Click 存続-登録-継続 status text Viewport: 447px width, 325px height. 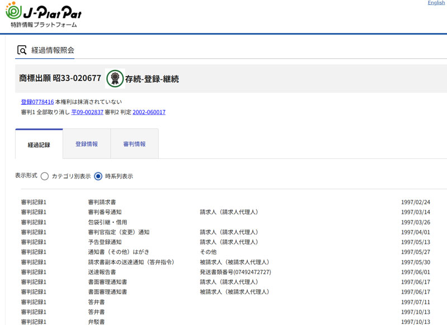pyautogui.click(x=152, y=79)
